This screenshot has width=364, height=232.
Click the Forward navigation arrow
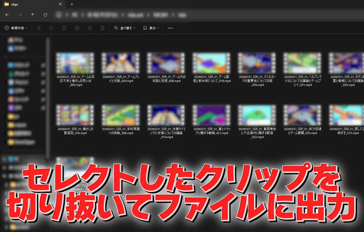[20, 15]
